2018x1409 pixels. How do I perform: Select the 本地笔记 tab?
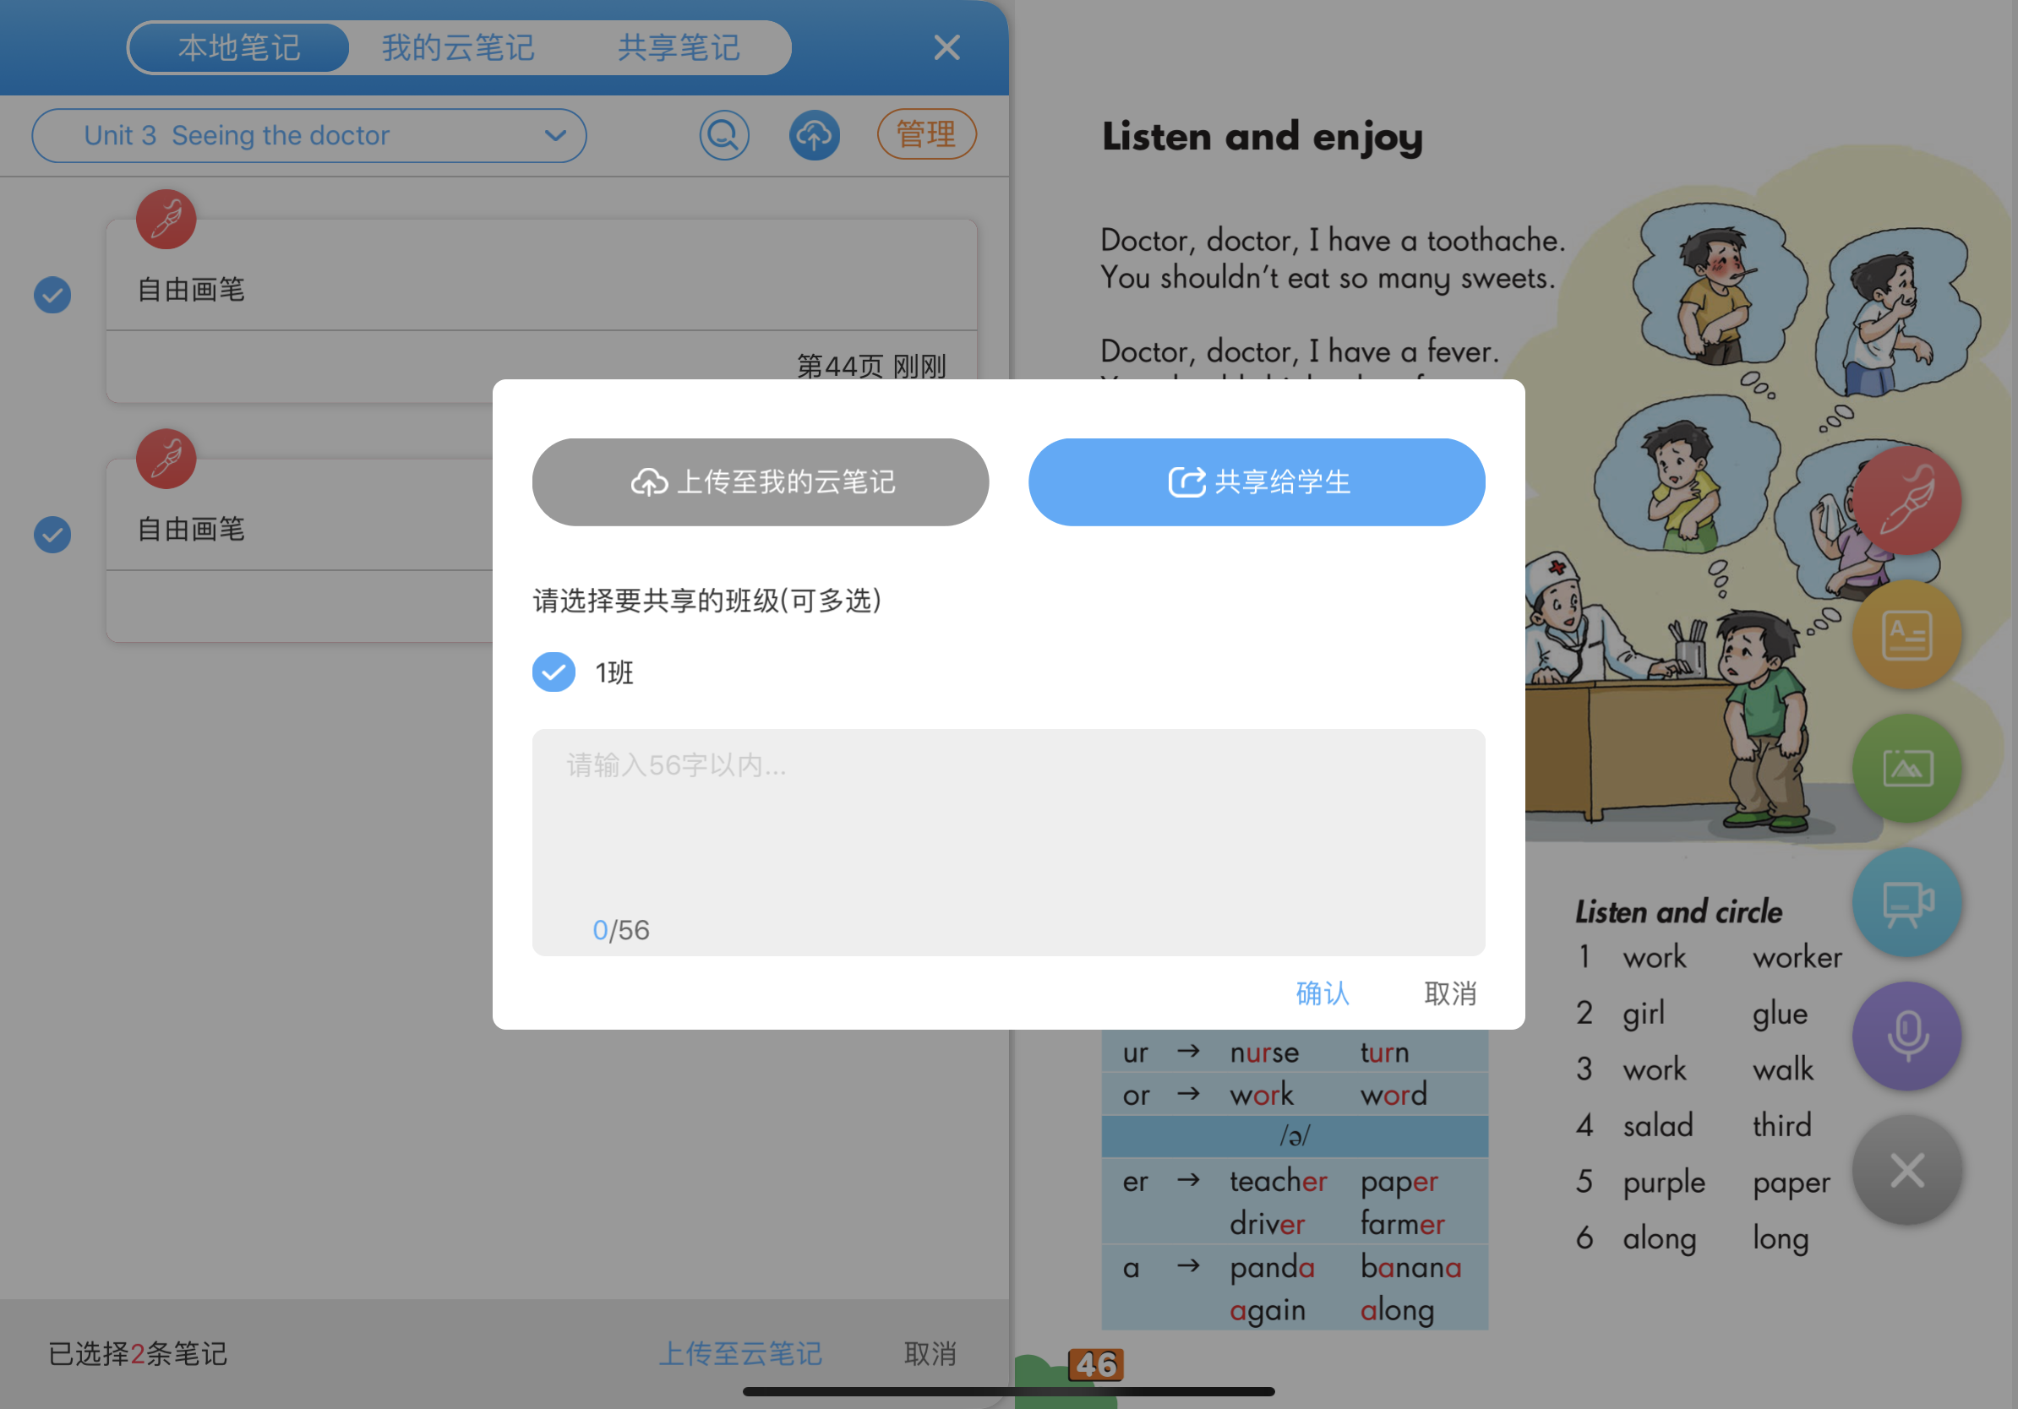pyautogui.click(x=239, y=47)
